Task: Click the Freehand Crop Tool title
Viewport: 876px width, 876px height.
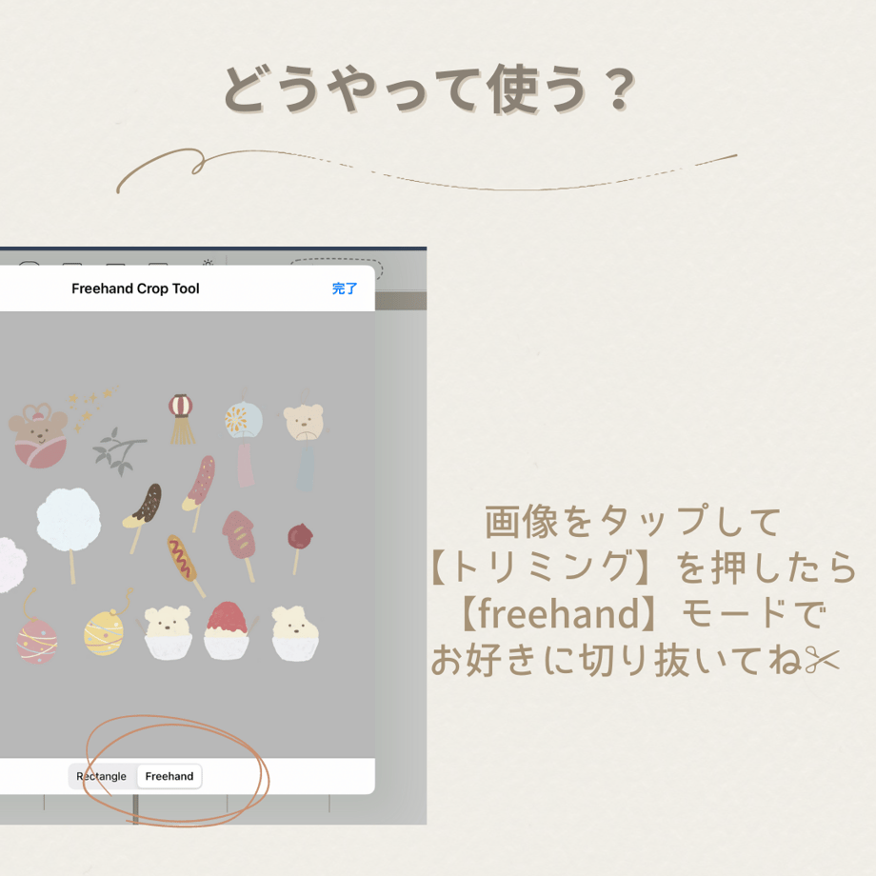Action: pyautogui.click(x=135, y=289)
